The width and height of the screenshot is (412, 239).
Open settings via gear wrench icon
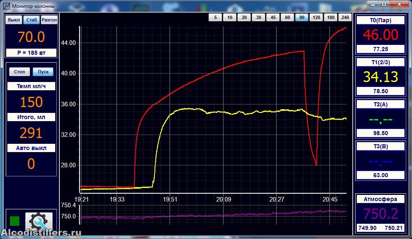[x=39, y=221]
